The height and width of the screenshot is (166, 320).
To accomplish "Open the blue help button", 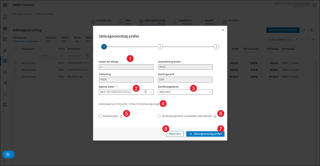I will point(8,155).
